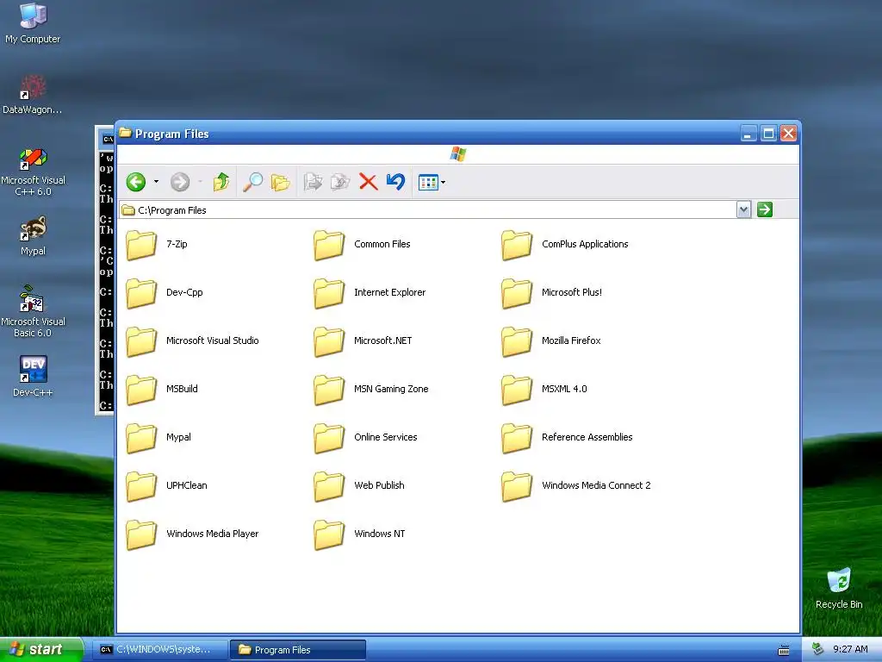Select the Mypal folder in Program Files
This screenshot has height=662, width=882.
tap(158, 438)
